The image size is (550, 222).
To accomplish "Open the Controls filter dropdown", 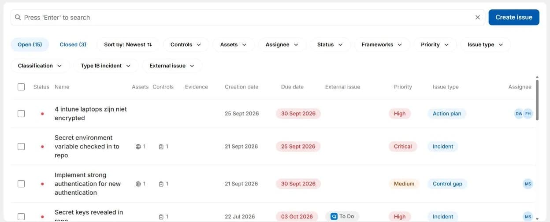I will [186, 44].
